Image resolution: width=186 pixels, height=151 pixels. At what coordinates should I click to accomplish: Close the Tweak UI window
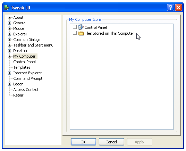click(x=178, y=8)
